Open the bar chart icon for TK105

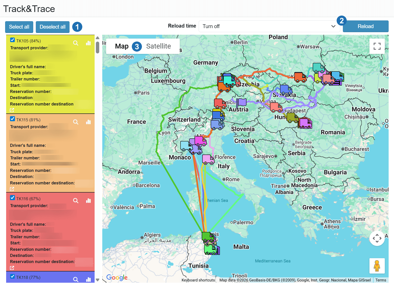pos(88,43)
